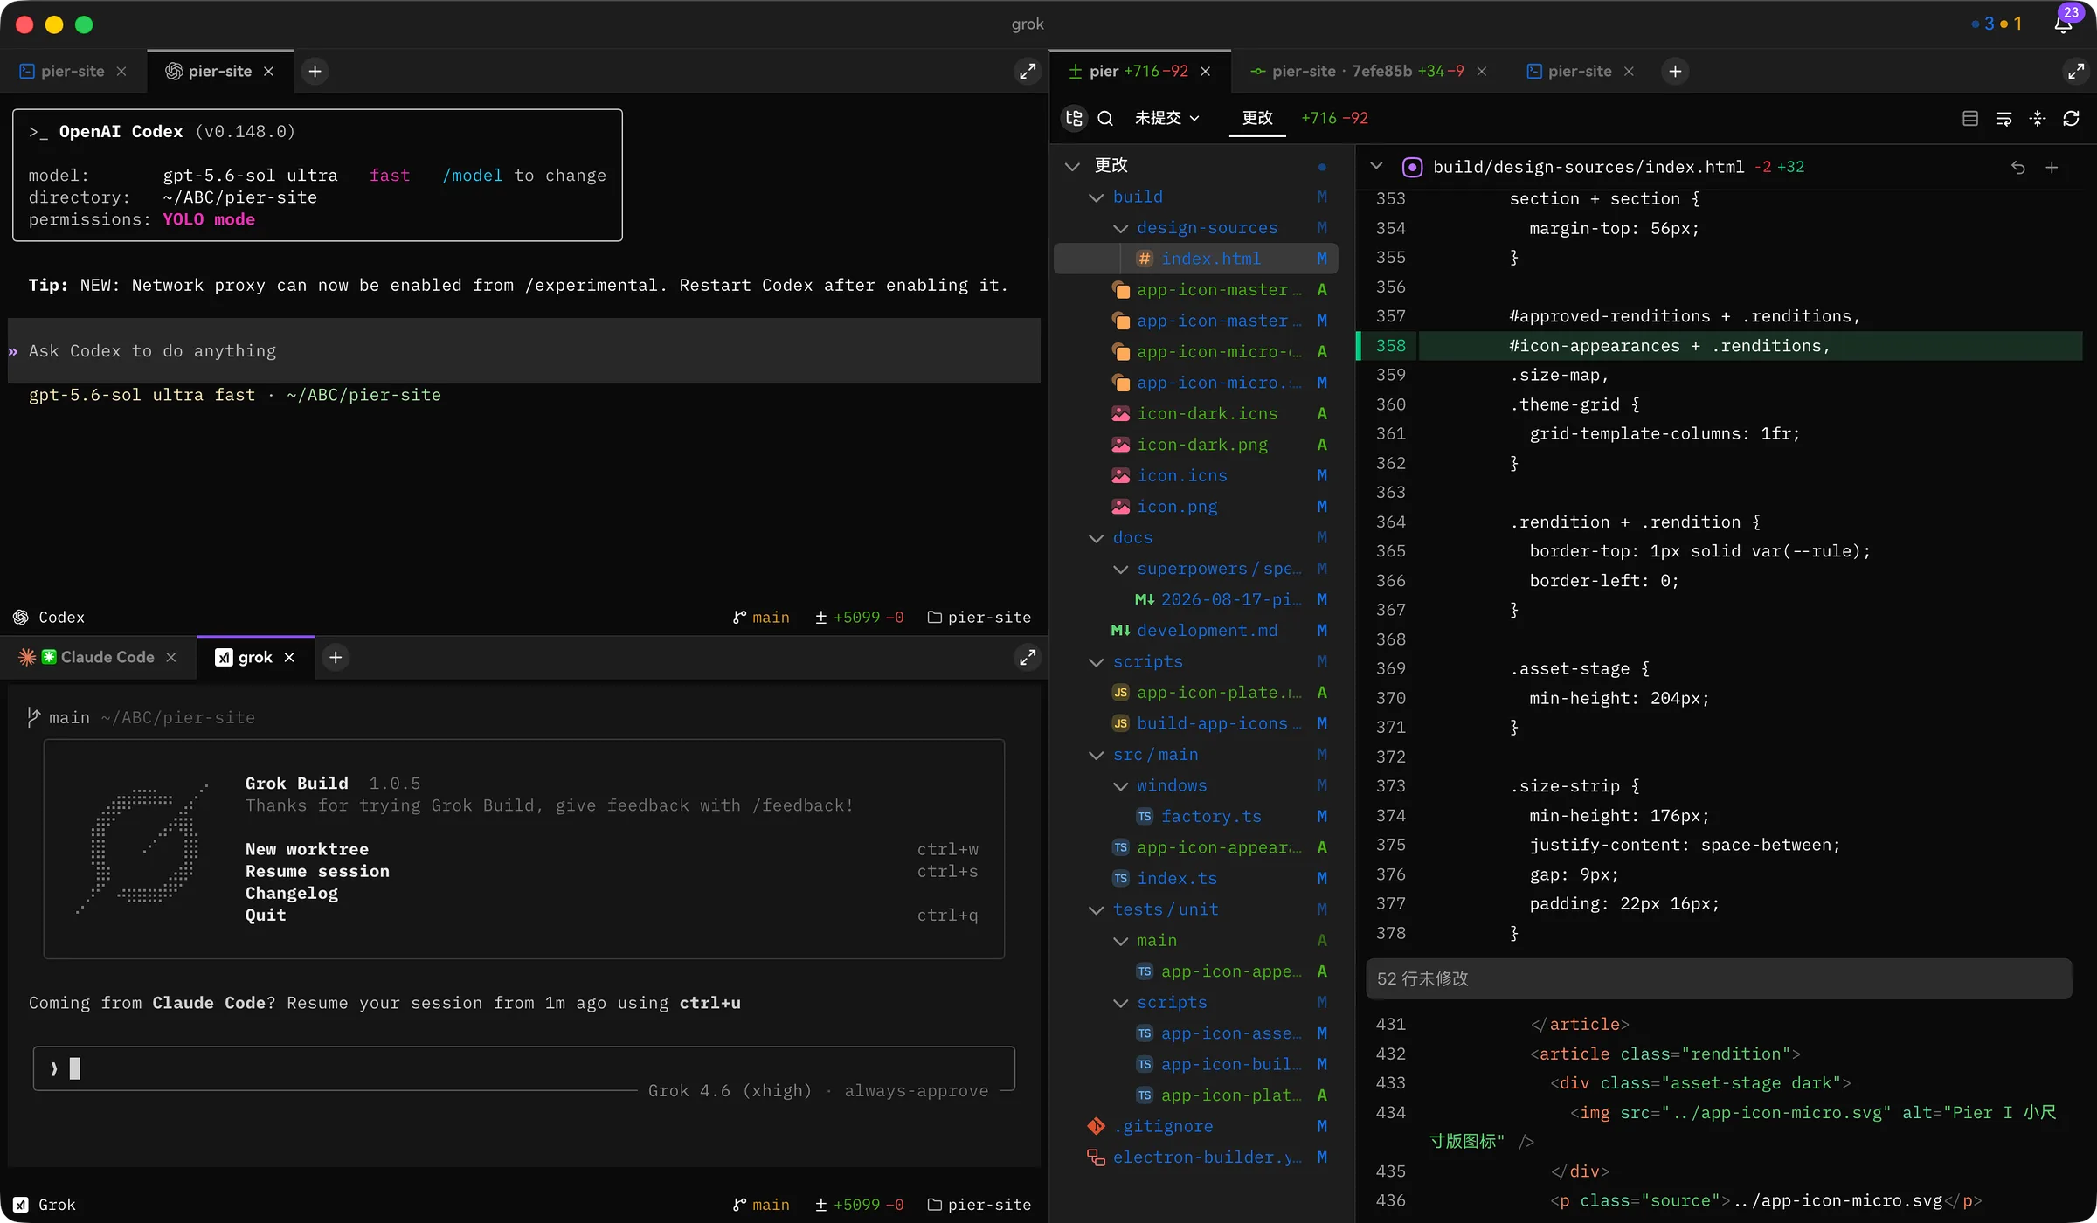Close the grok tab
This screenshot has width=2097, height=1223.
289,657
